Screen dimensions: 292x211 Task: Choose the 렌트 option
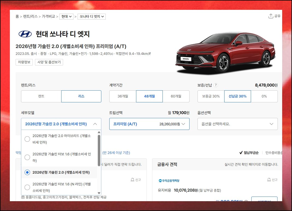coord(41,96)
